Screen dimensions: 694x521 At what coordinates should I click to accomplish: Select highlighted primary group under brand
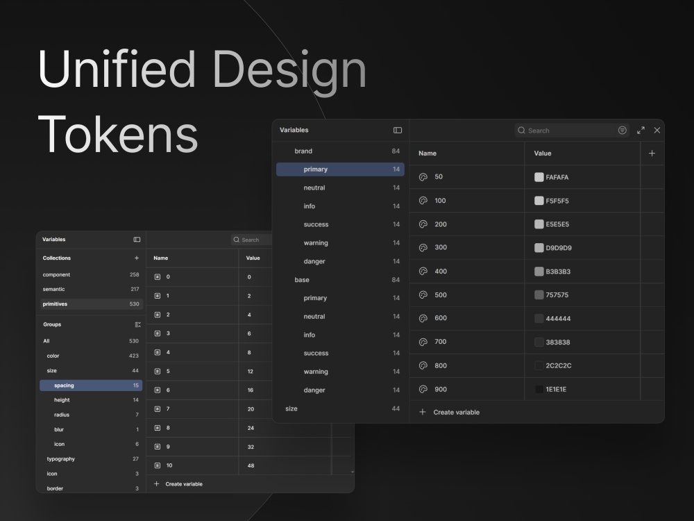tap(340, 169)
